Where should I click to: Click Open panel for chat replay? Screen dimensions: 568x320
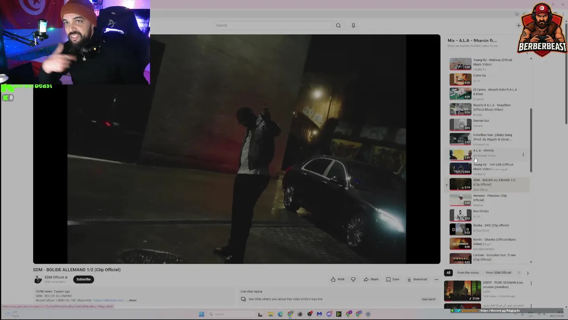tap(428, 299)
